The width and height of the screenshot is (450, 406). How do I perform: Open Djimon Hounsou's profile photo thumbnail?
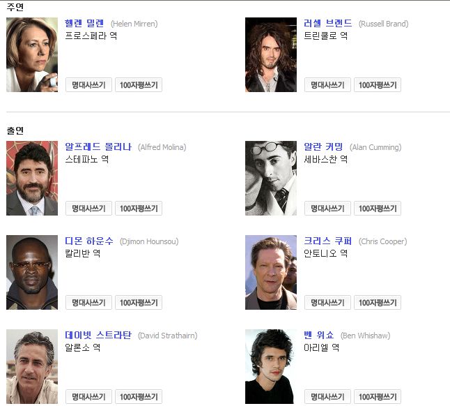tap(32, 272)
